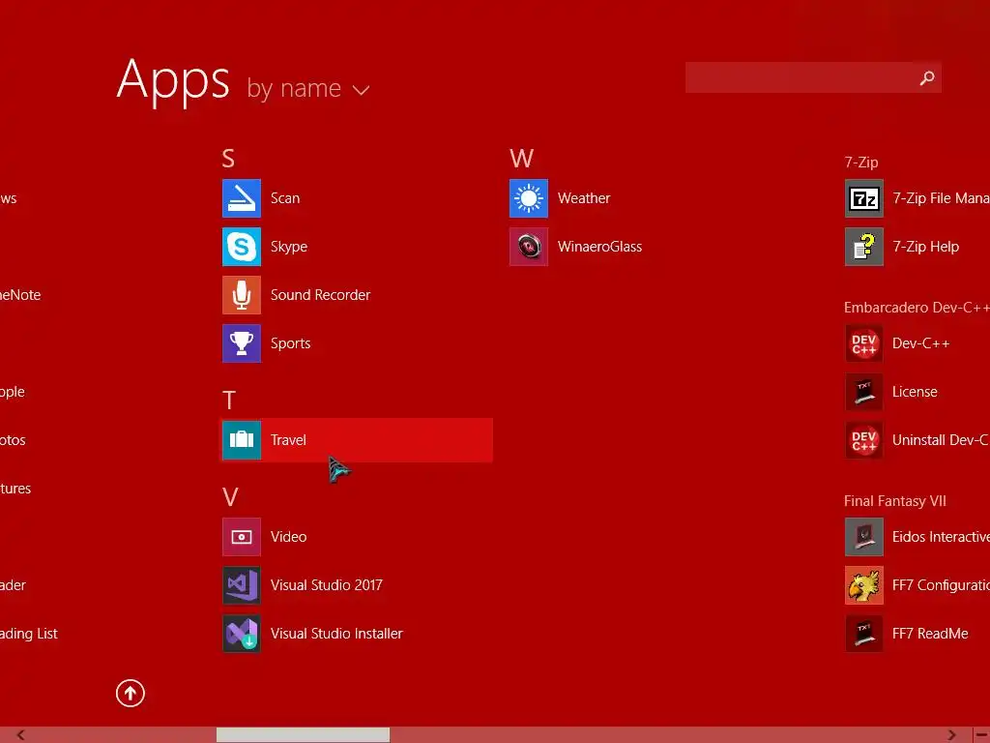990x743 pixels.
Task: Open the Sound Recorder microphone icon
Action: click(x=241, y=295)
